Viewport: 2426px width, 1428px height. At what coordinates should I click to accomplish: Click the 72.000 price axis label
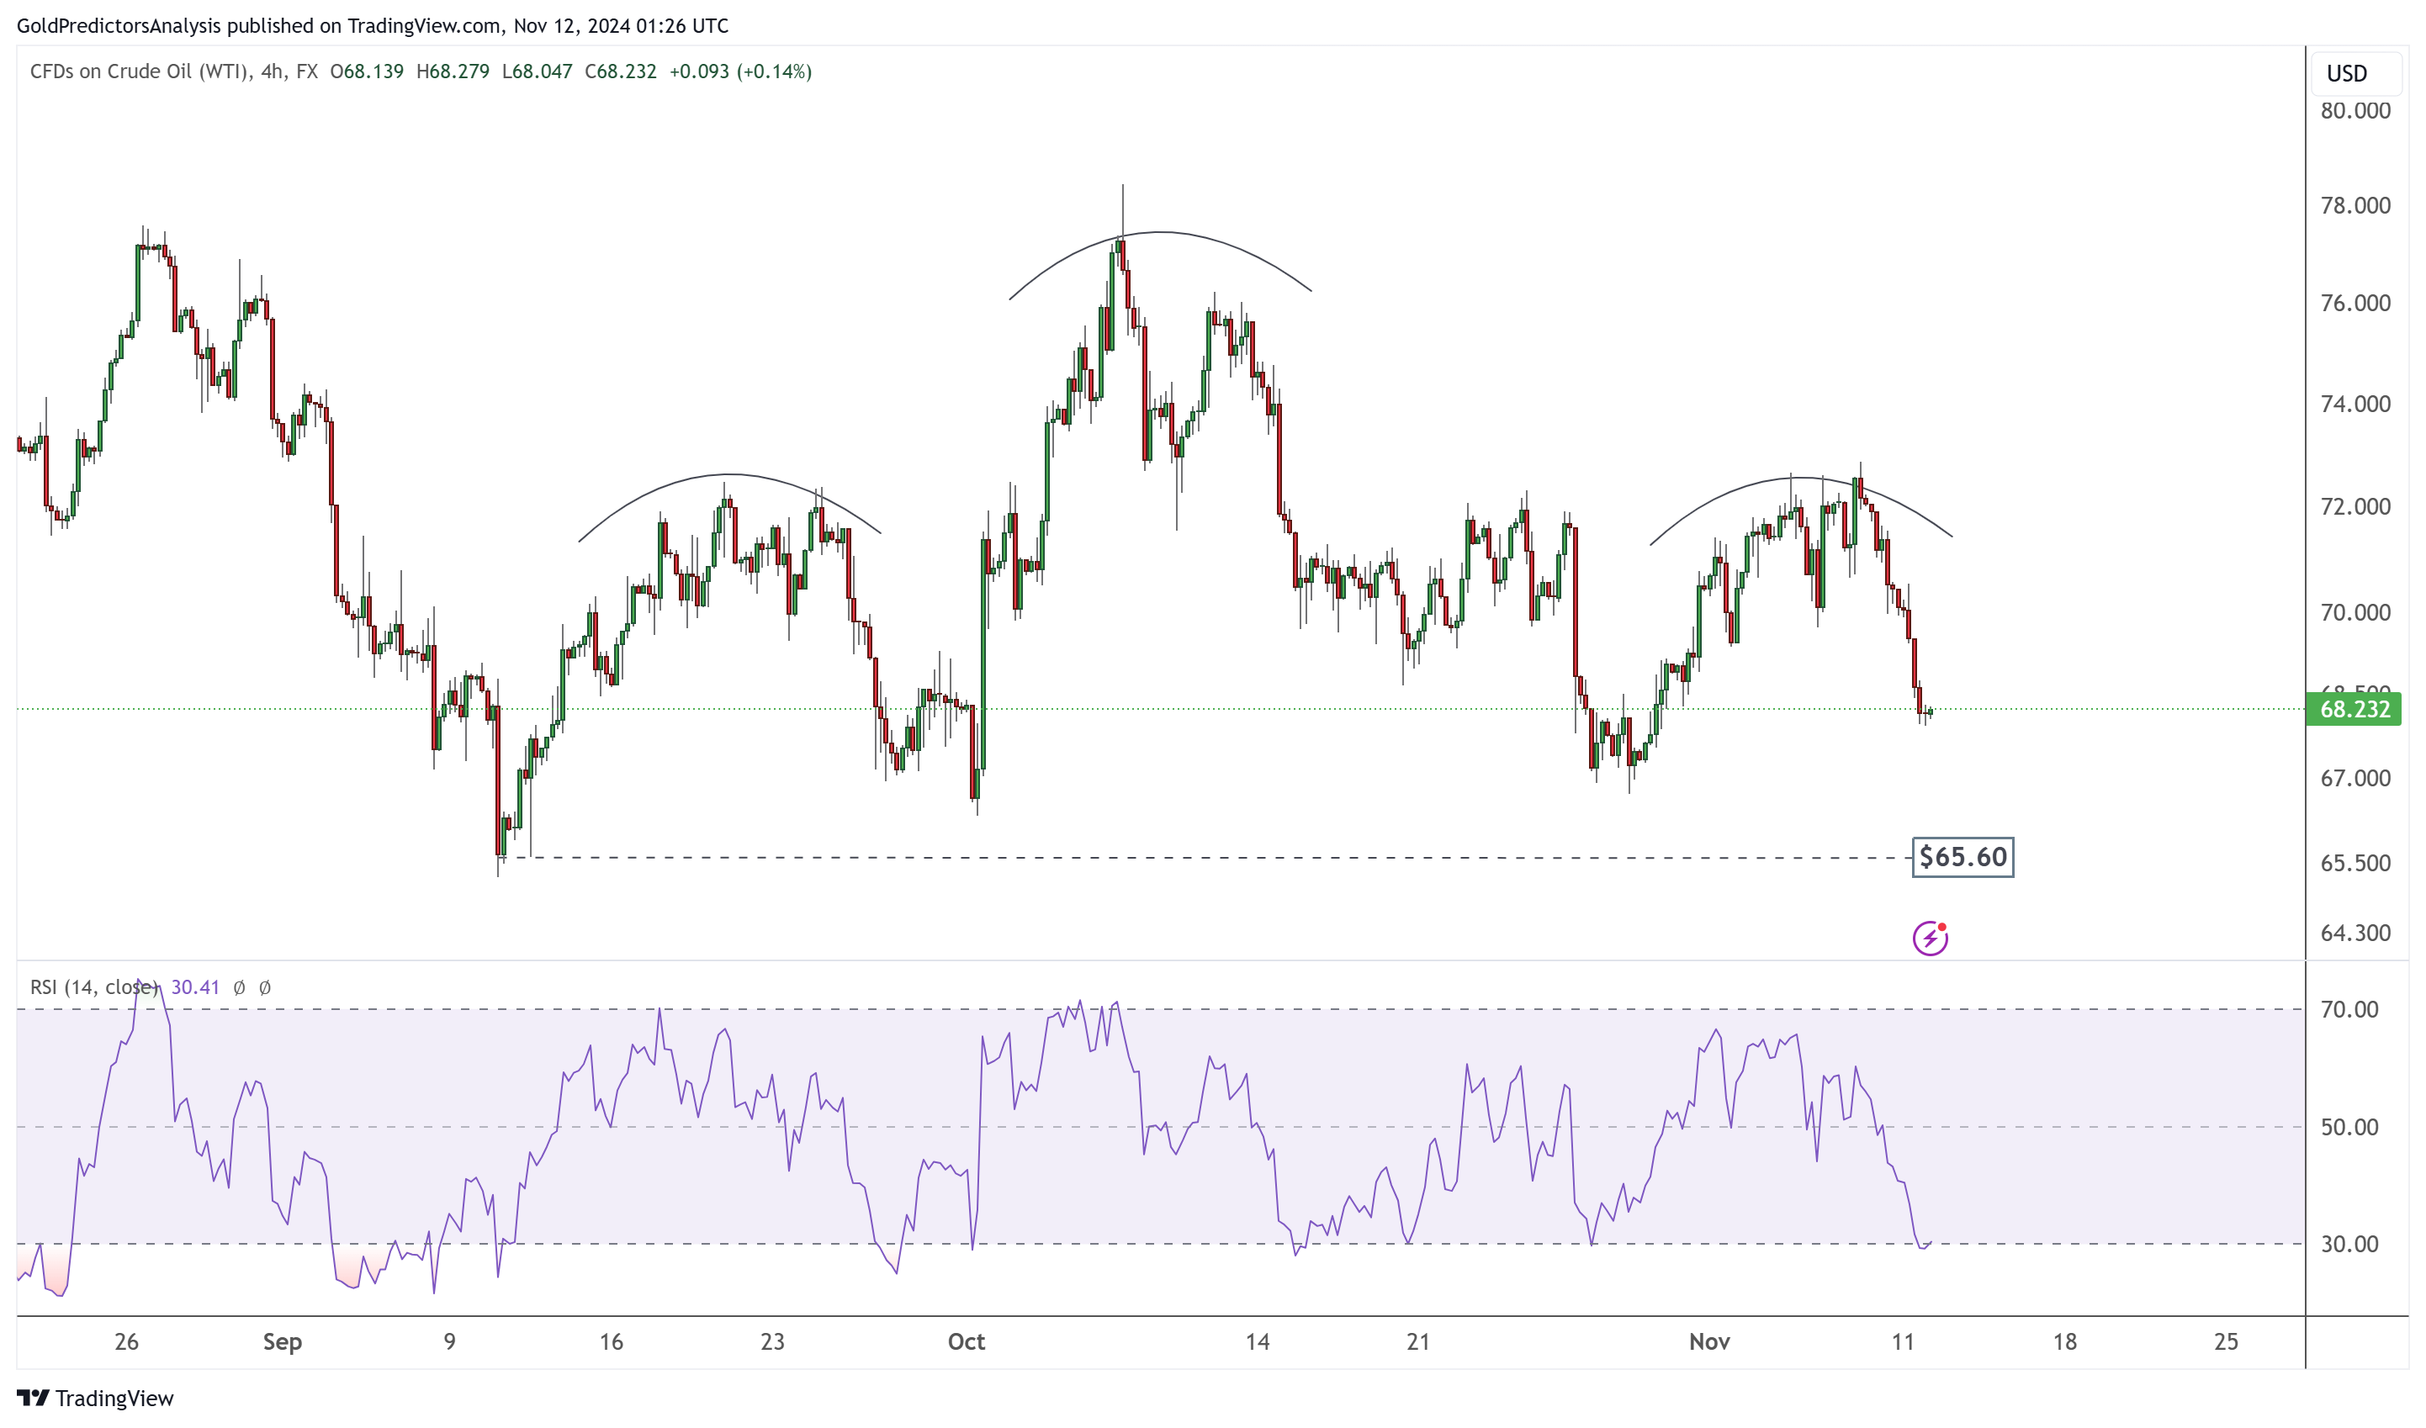point(2354,507)
